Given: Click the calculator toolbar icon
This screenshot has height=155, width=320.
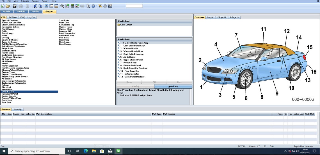Looking at the screenshot, I should pyautogui.click(x=72, y=6).
